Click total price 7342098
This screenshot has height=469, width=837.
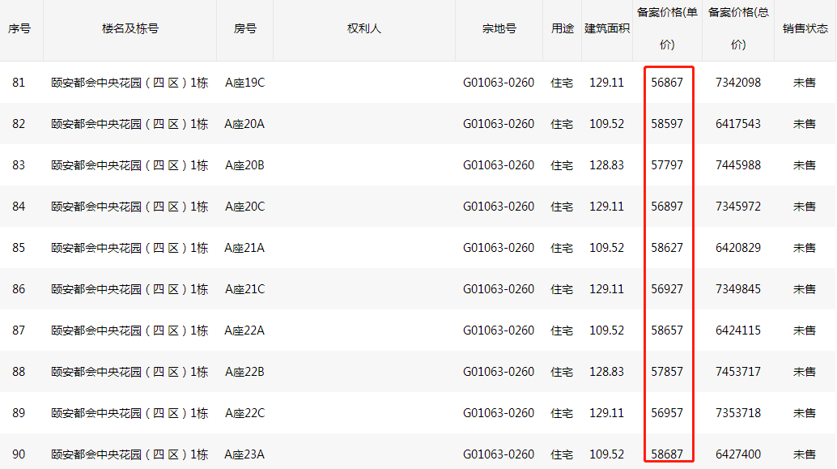[x=738, y=83]
